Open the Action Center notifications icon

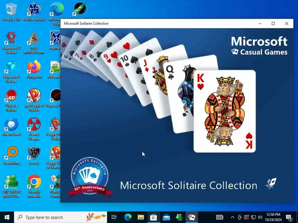[x=289, y=217]
